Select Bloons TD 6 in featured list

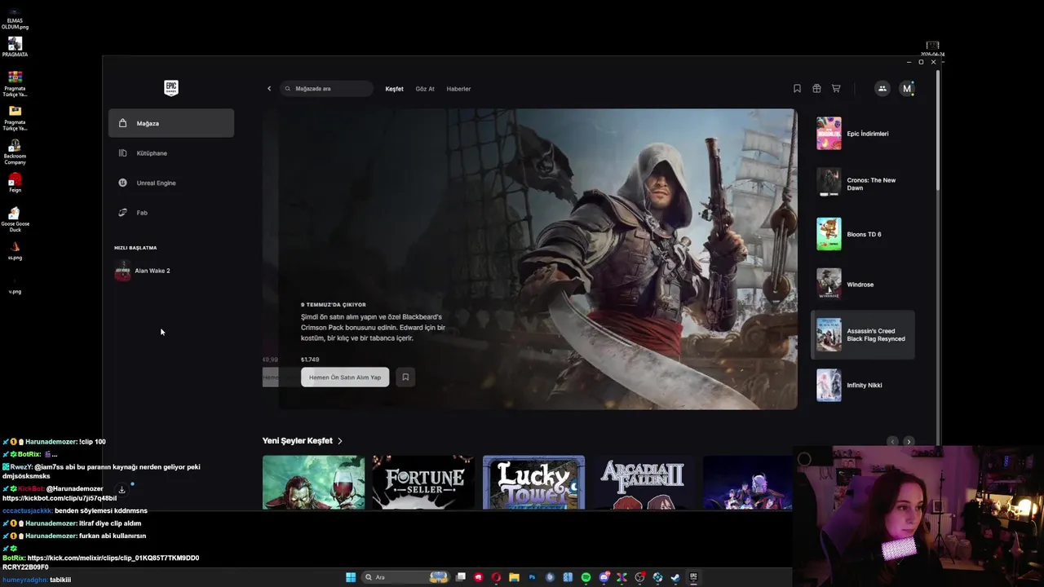coord(863,234)
